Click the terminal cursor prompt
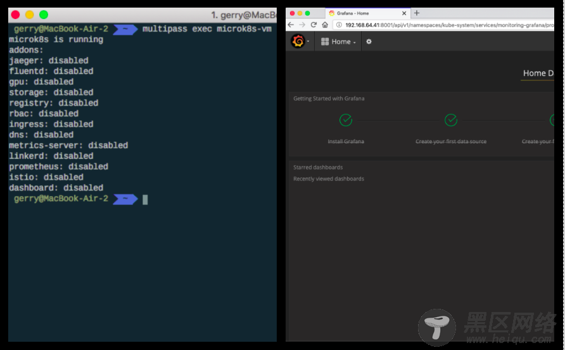 [145, 199]
